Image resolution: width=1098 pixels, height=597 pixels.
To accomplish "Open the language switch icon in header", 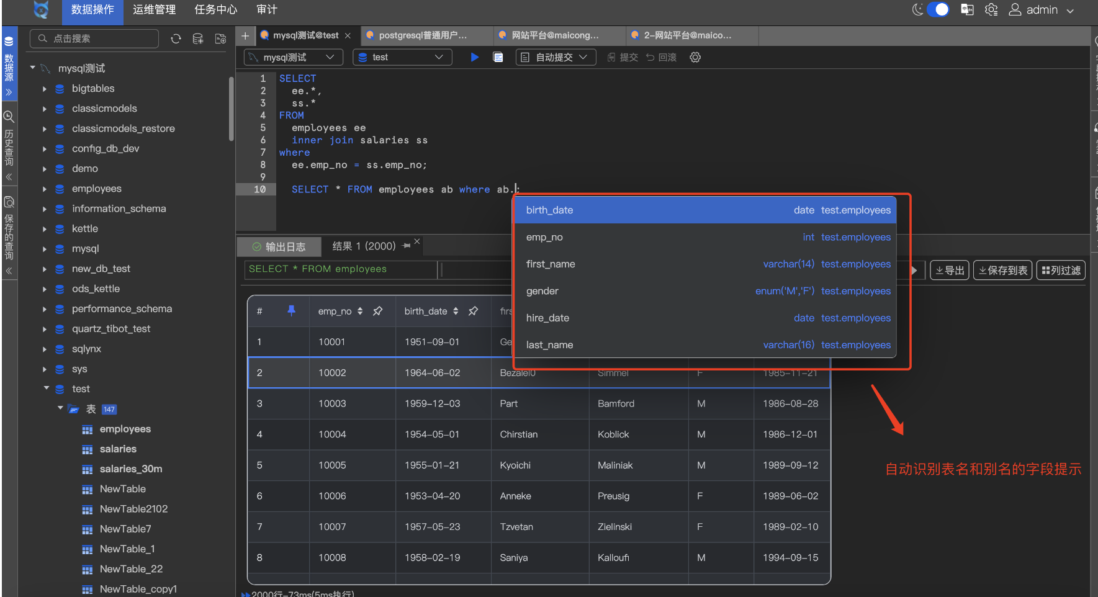I will [x=967, y=9].
